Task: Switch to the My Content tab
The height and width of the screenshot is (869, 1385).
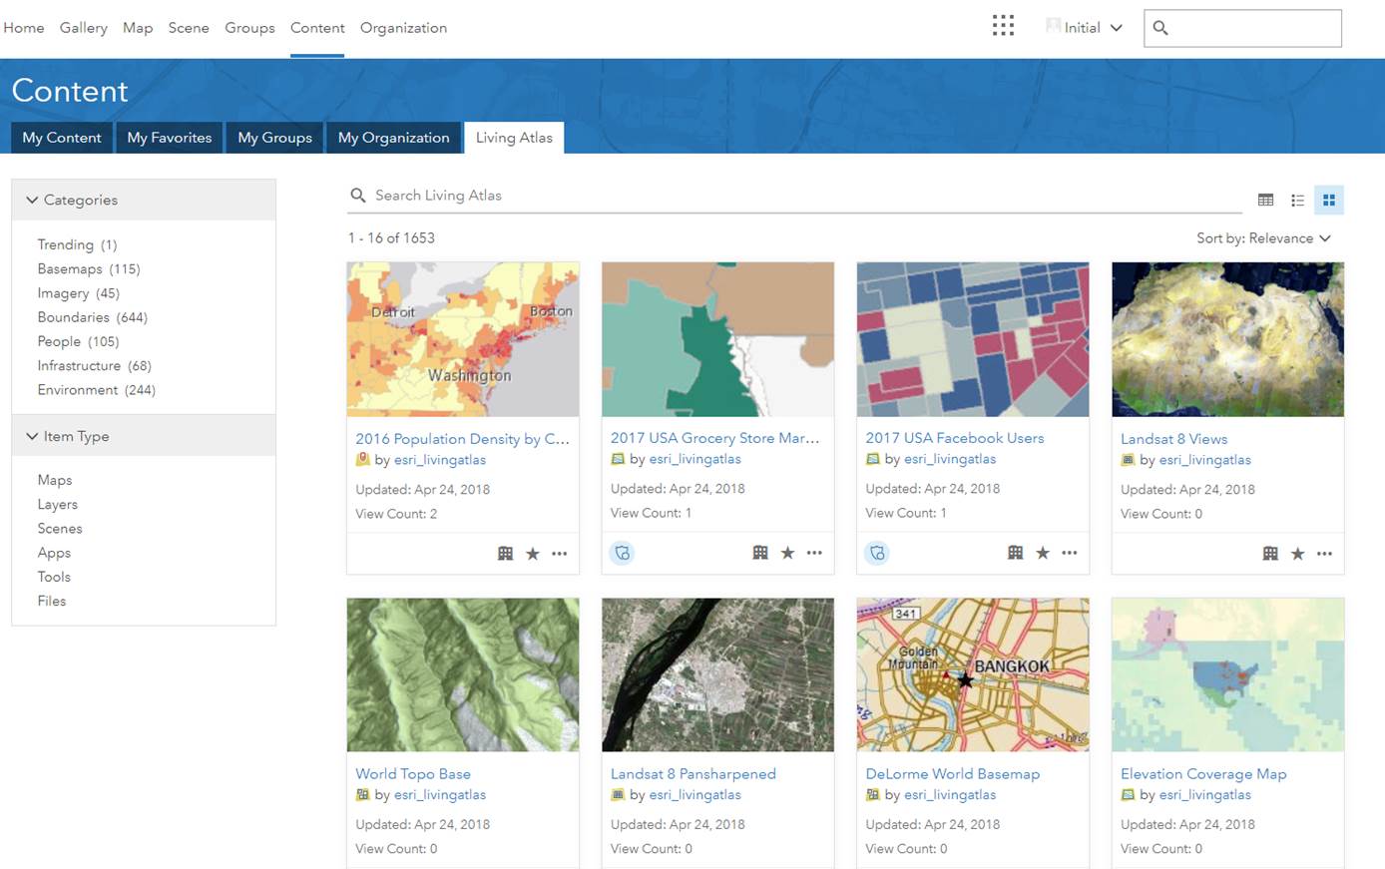Action: coord(62,138)
